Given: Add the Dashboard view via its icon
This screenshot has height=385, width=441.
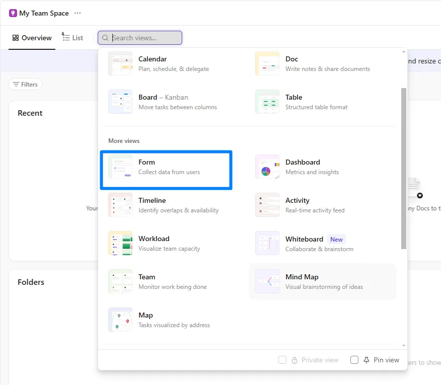Looking at the screenshot, I should [x=267, y=167].
